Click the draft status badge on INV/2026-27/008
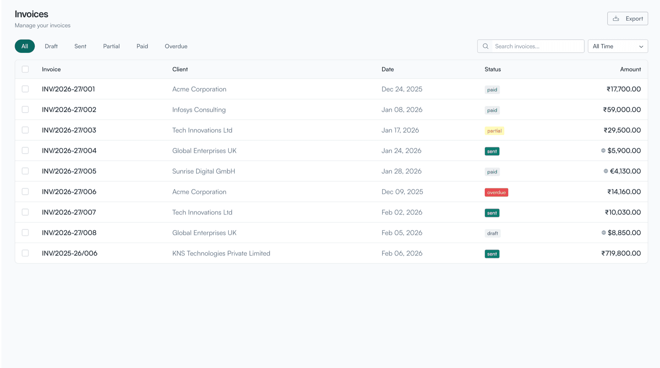The image size is (660, 368). [x=492, y=233]
